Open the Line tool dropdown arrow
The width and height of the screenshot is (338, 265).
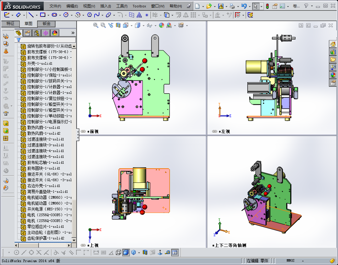point(37,15)
